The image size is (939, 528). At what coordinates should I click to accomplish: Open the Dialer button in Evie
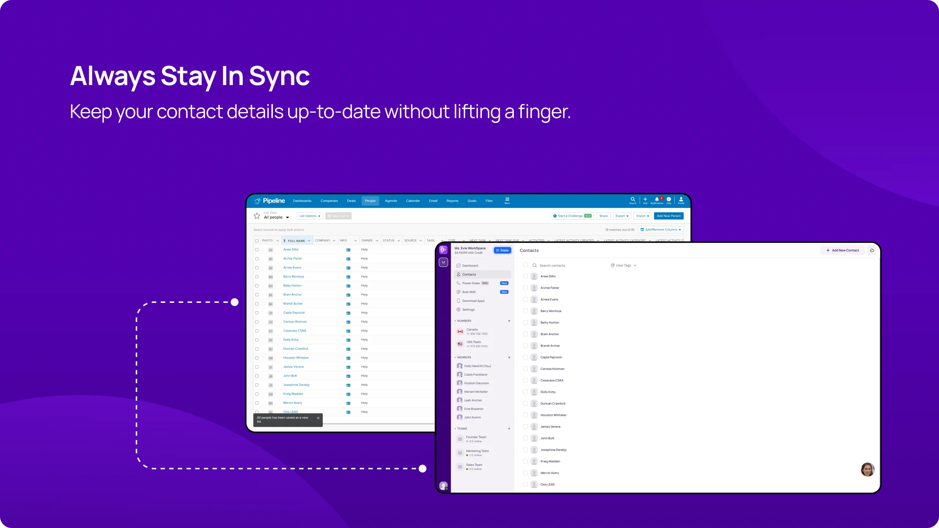(x=502, y=250)
